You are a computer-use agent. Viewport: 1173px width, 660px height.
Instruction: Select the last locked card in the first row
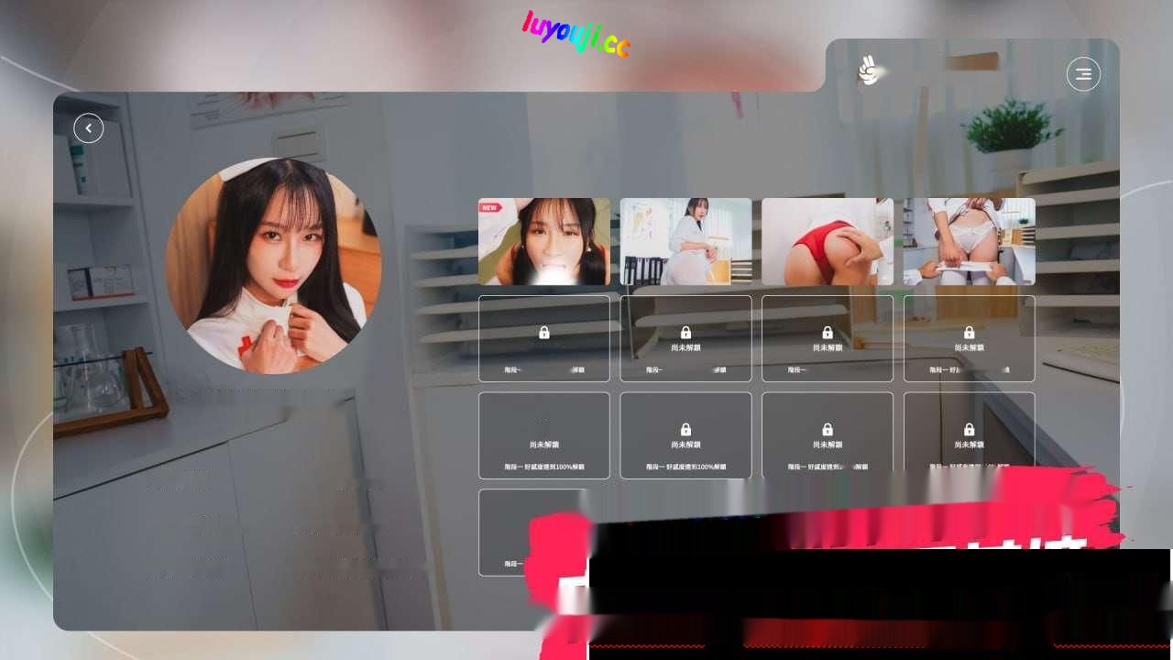970,338
